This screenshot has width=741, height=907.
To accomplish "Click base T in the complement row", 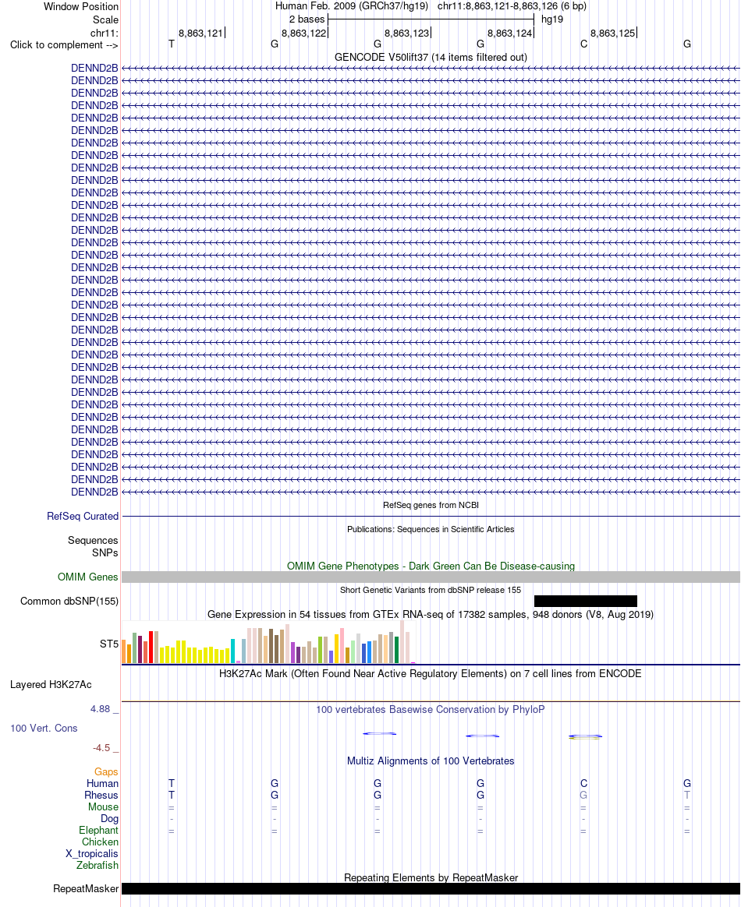I will (x=172, y=44).
